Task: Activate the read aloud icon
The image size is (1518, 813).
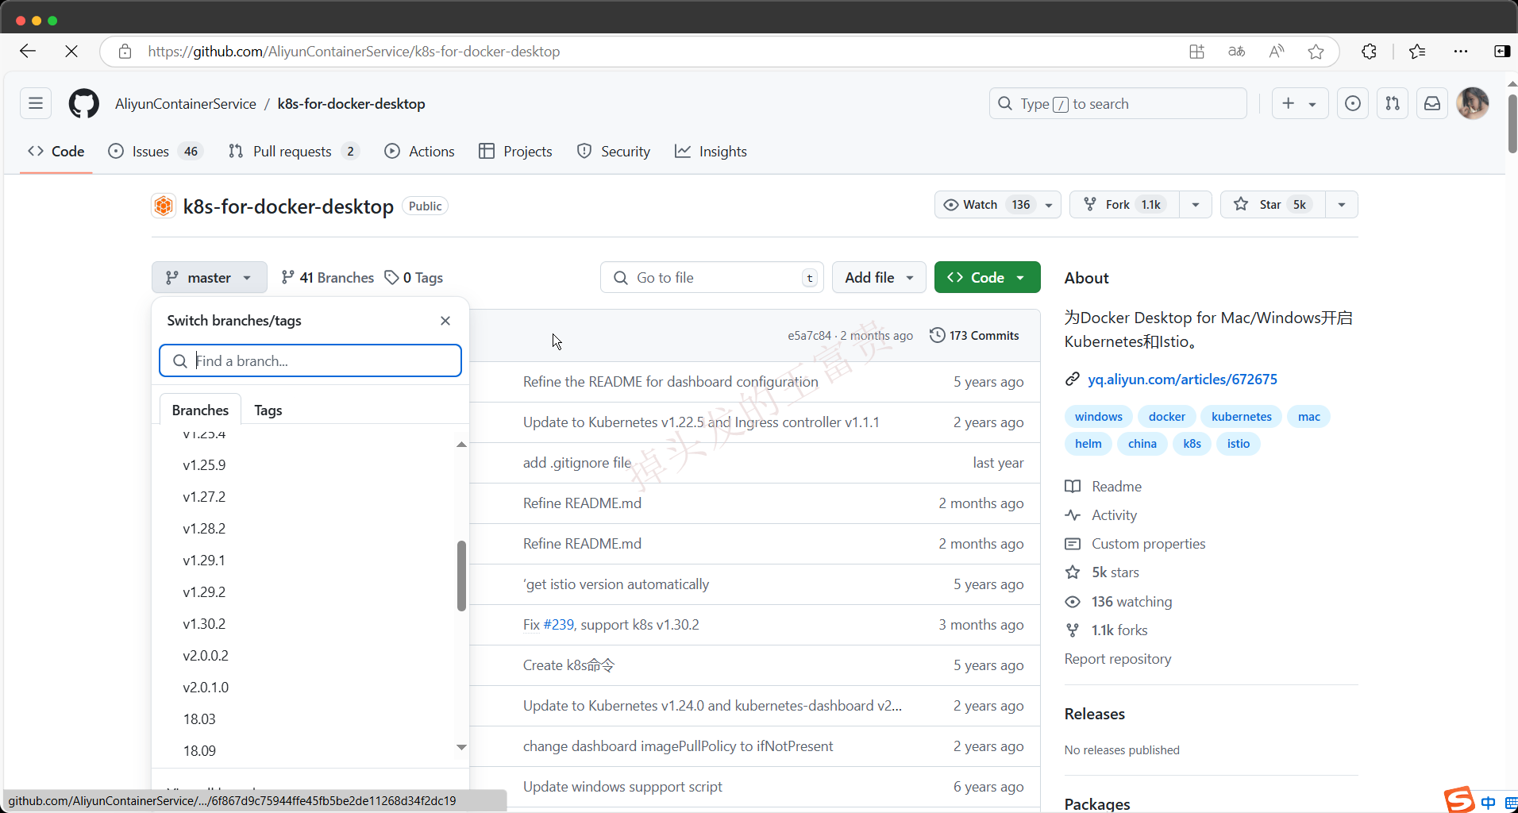Action: (x=1276, y=52)
